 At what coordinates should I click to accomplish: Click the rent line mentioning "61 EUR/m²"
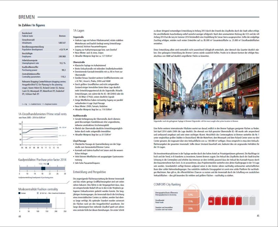(92, 135)
